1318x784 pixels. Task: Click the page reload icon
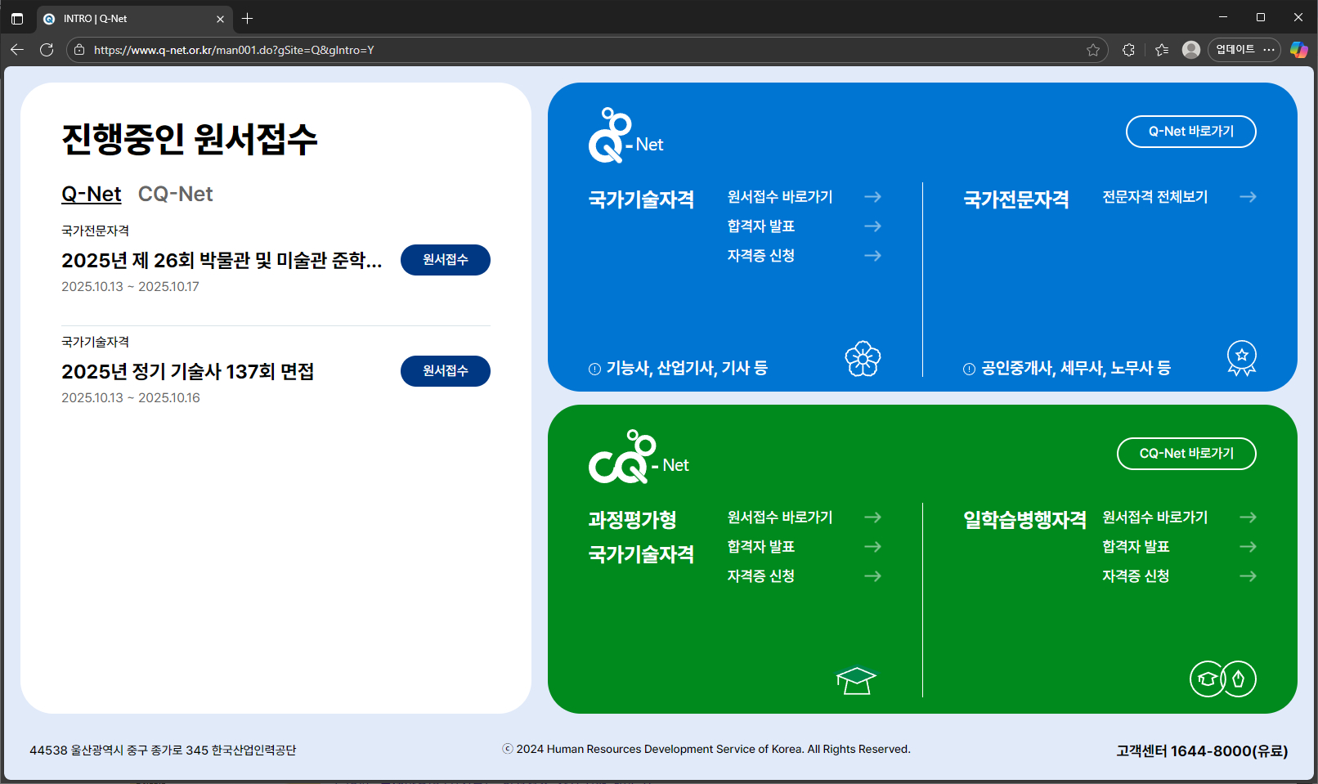(x=47, y=50)
